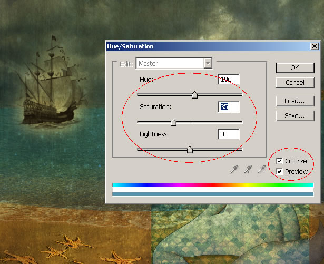Select the add-to-sample eyedropper (plus)

pos(248,169)
